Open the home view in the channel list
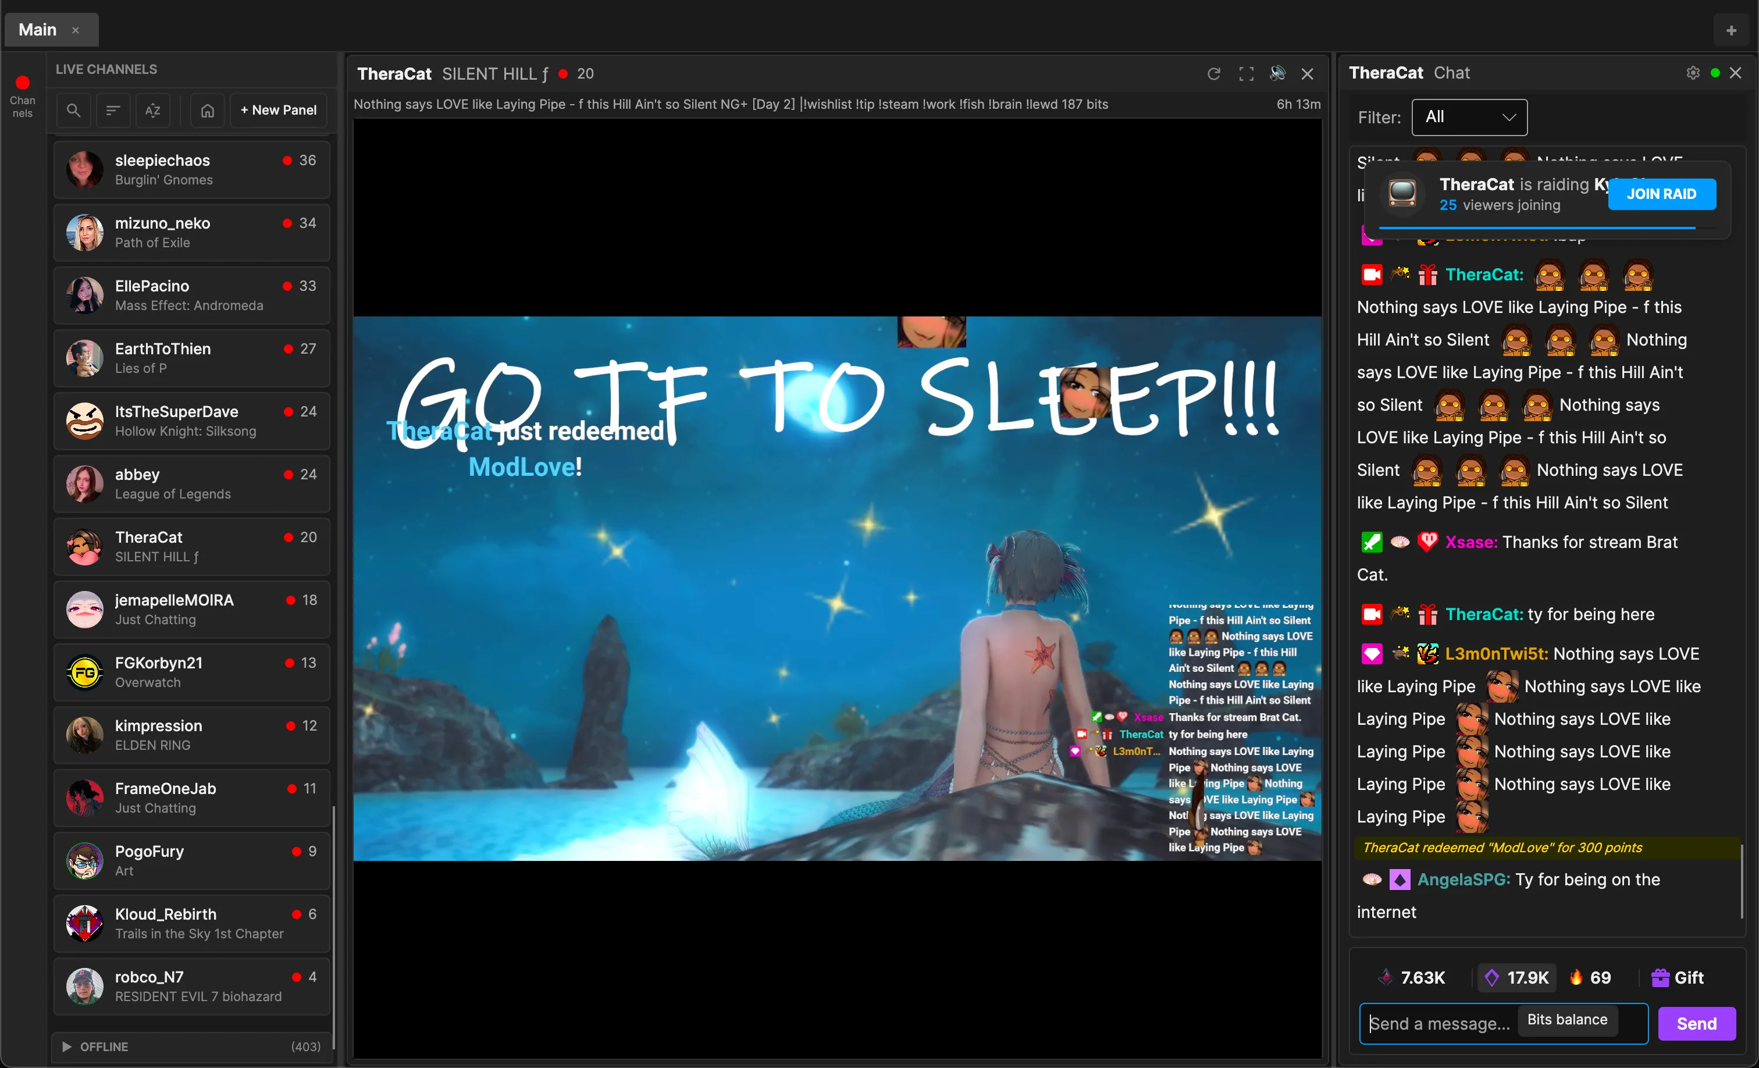This screenshot has height=1068, width=1759. click(206, 110)
